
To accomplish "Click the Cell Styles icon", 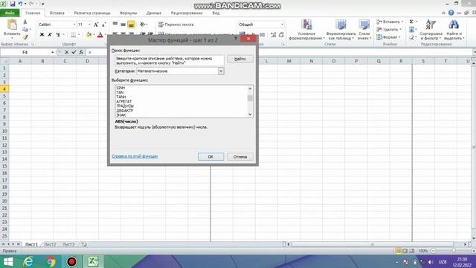I will [x=364, y=25].
